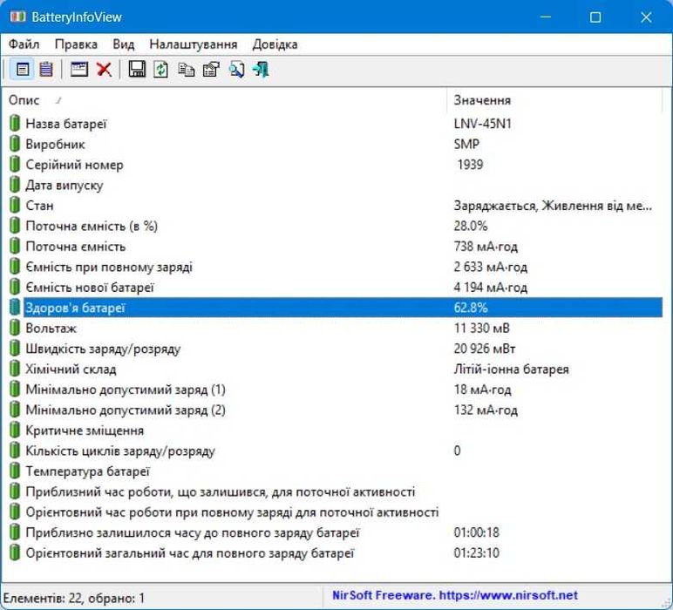Image resolution: width=673 pixels, height=610 pixels.
Task: Select the 01:00:18 time remaining value
Action: pos(477,532)
